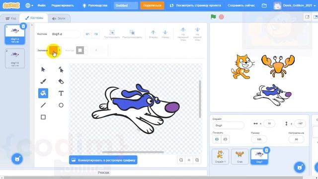Click the Undo arrow button
The image size is (318, 179).
point(87,34)
